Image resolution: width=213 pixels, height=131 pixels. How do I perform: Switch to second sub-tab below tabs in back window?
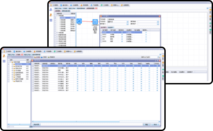pos(66,11)
